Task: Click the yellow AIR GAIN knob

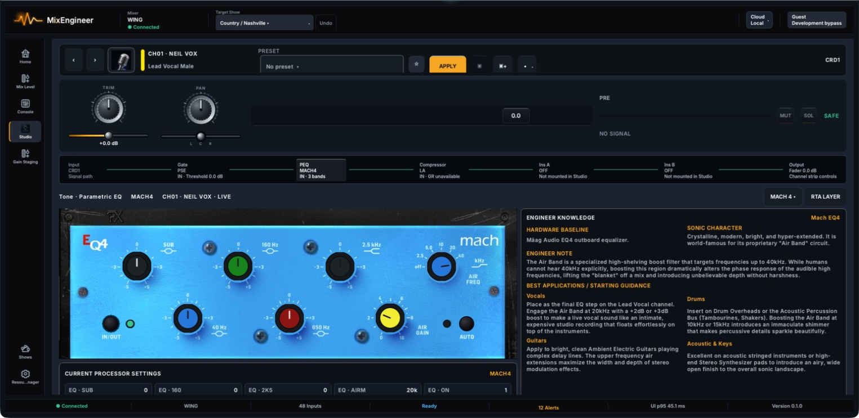Action: (x=390, y=318)
